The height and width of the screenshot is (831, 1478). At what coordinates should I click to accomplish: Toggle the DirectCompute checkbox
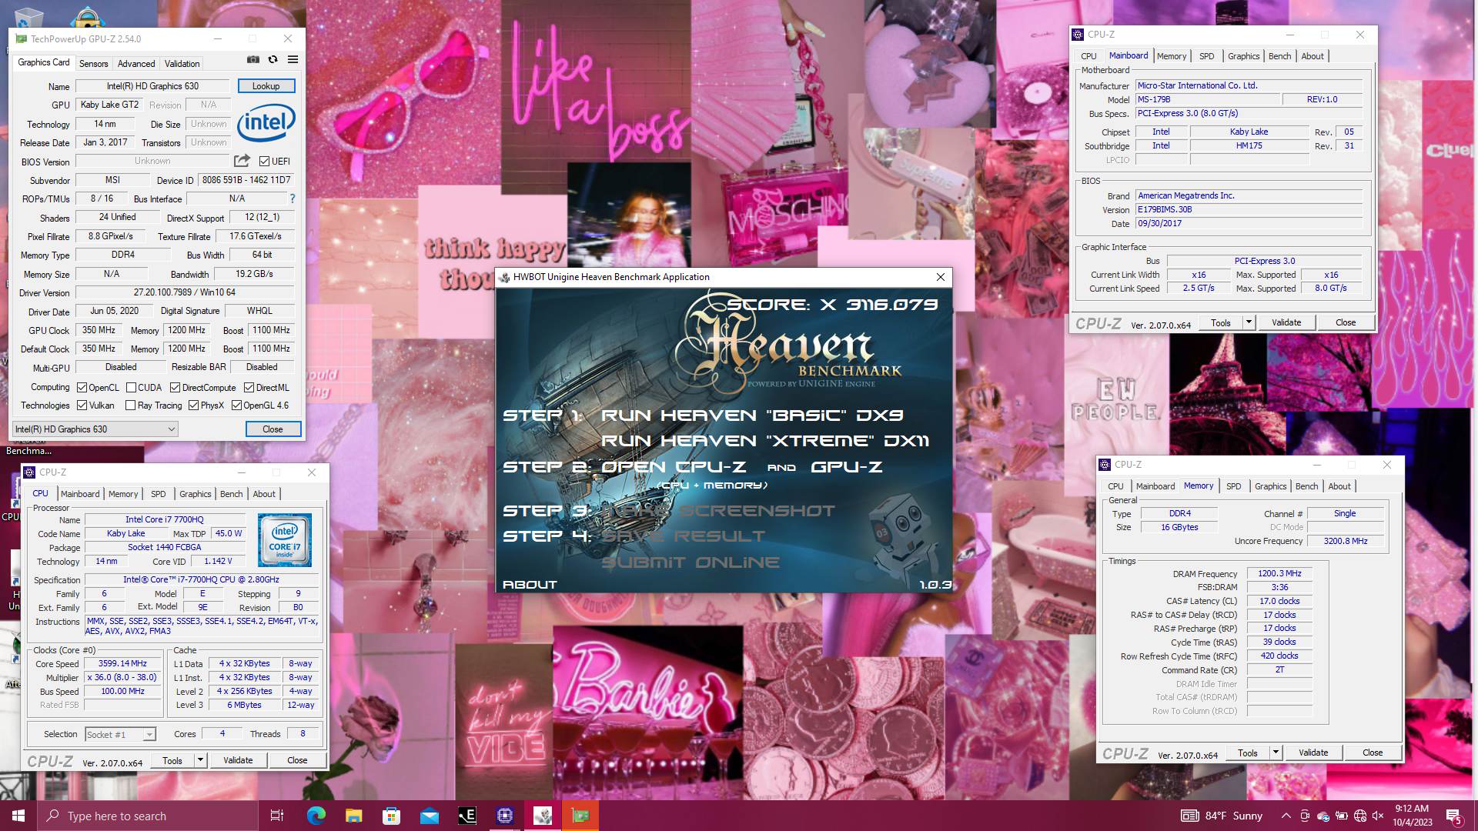[x=175, y=388]
